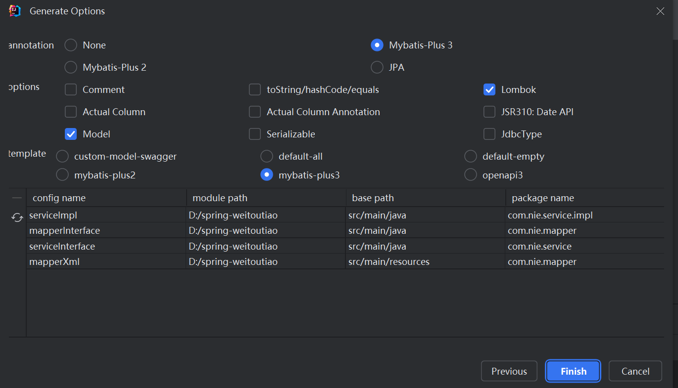The width and height of the screenshot is (678, 388).
Task: Click com.nie.service.impl package cell
Action: pyautogui.click(x=584, y=215)
